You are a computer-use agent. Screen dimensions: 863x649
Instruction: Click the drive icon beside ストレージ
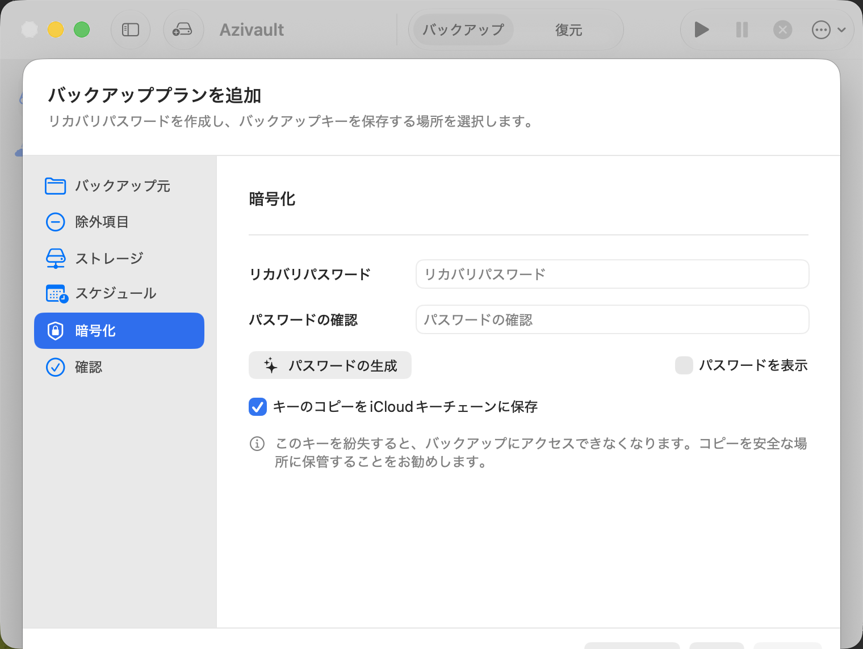tap(55, 258)
